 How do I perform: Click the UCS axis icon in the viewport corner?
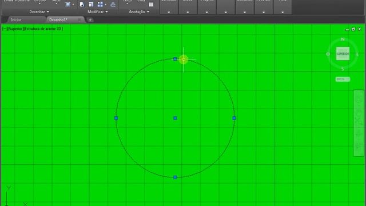coord(15,196)
